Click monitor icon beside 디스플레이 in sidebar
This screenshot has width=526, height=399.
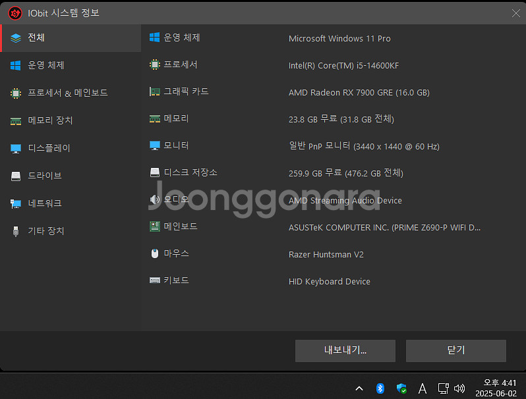[x=16, y=148]
